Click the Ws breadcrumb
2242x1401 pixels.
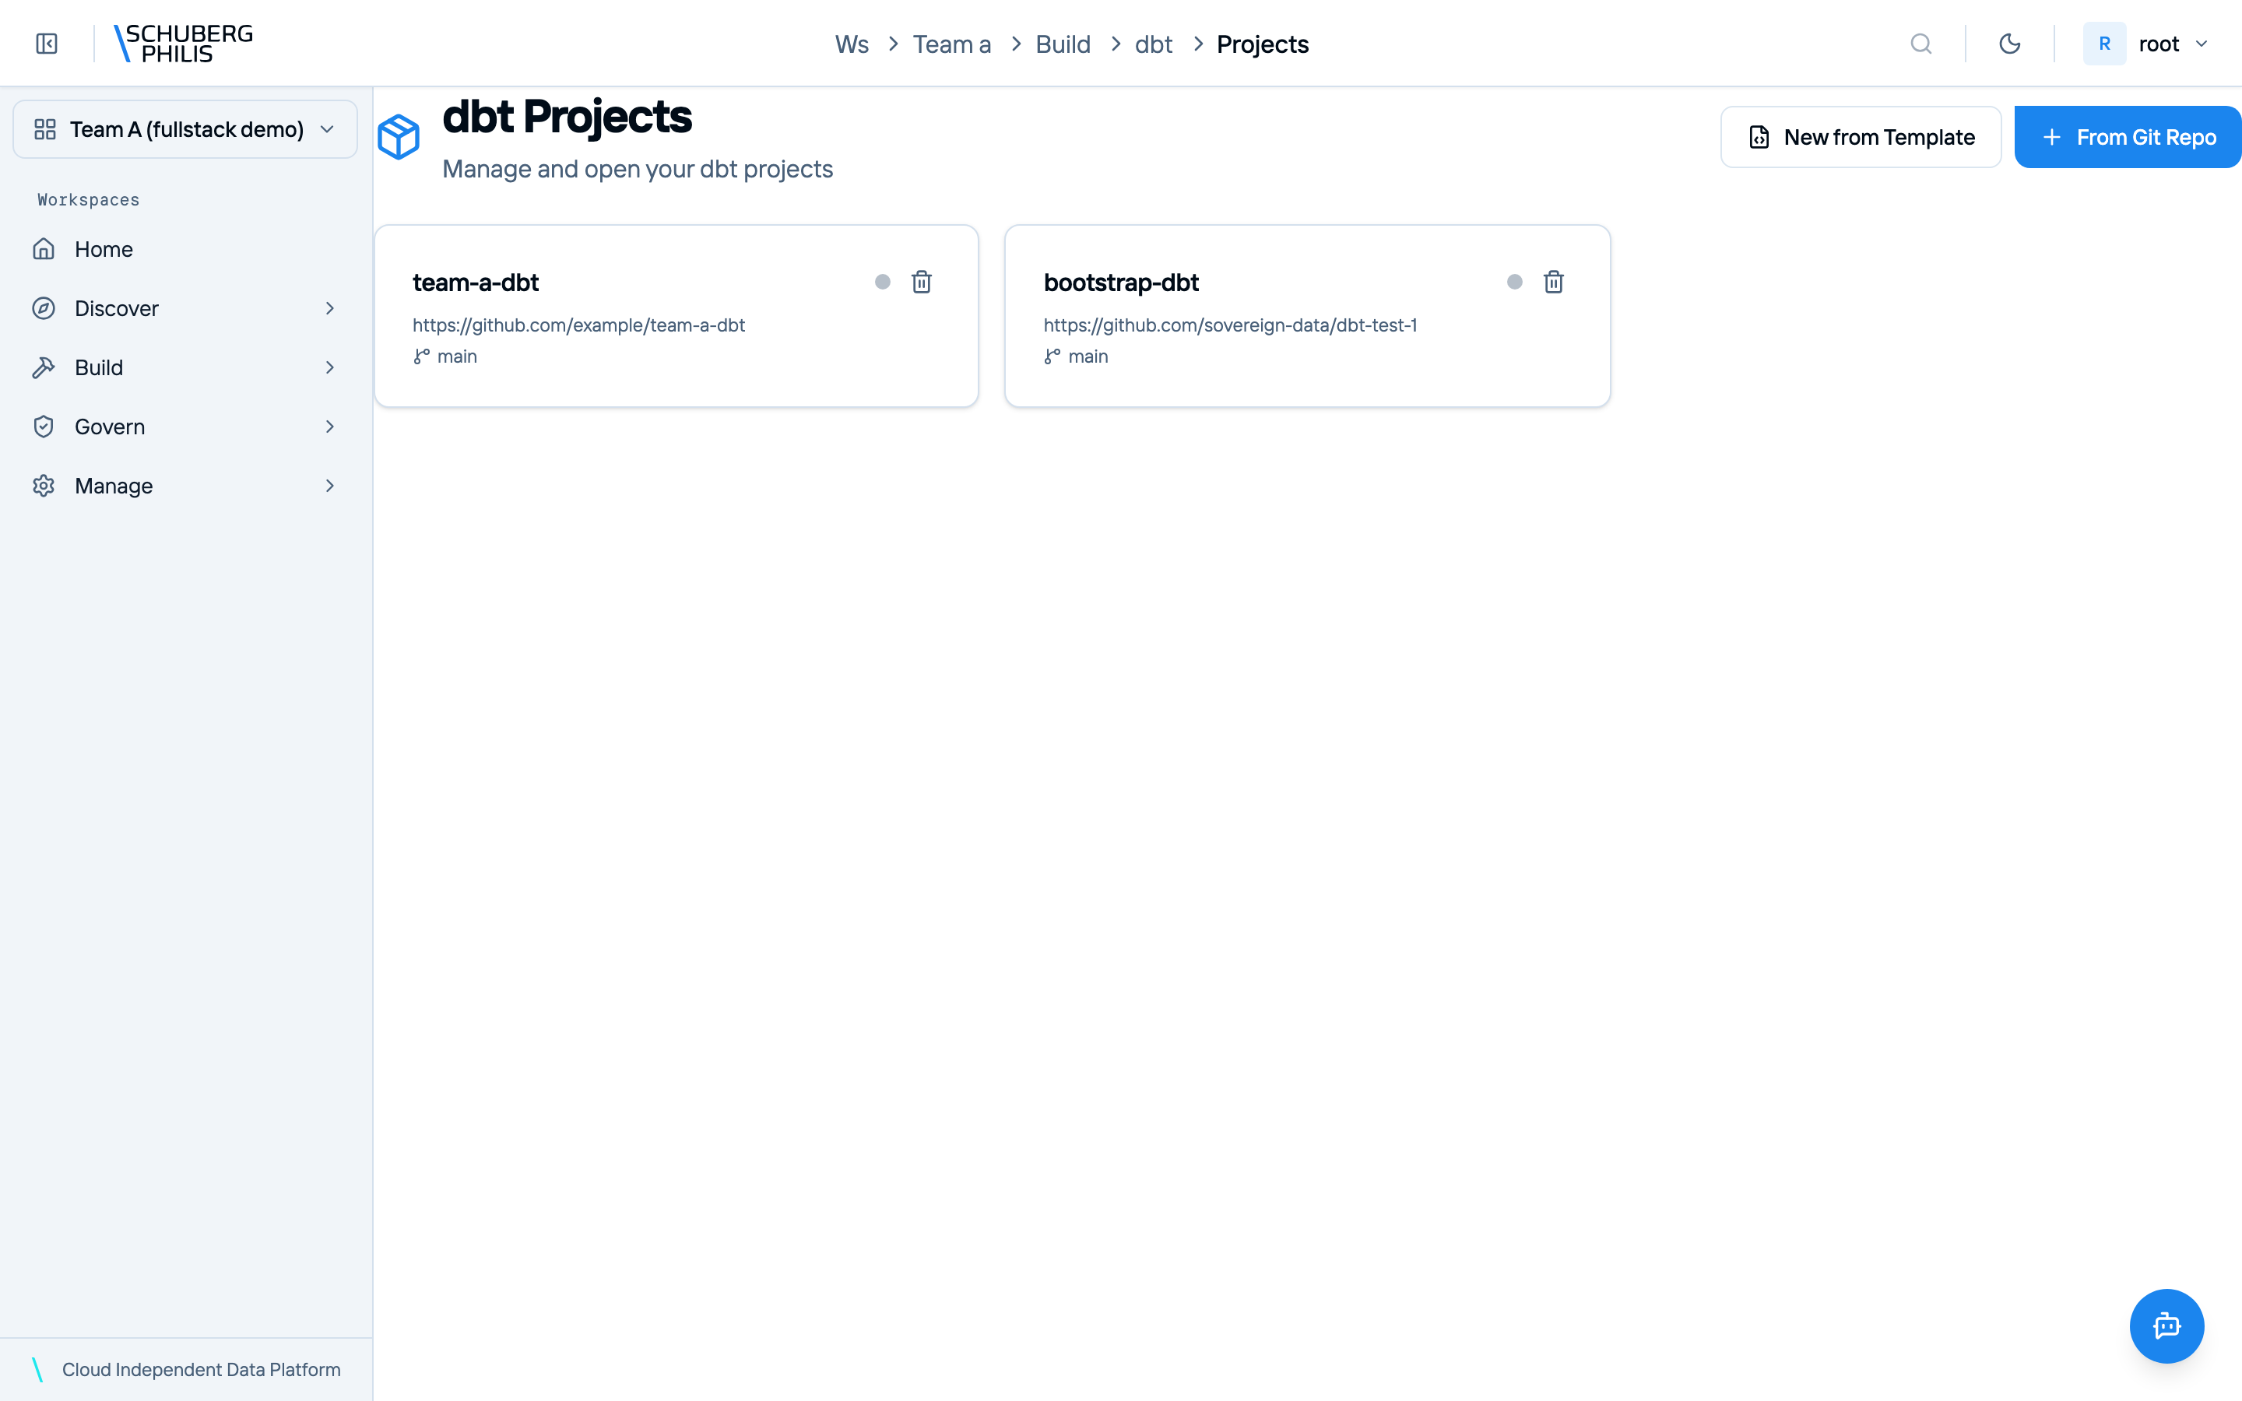coord(852,44)
